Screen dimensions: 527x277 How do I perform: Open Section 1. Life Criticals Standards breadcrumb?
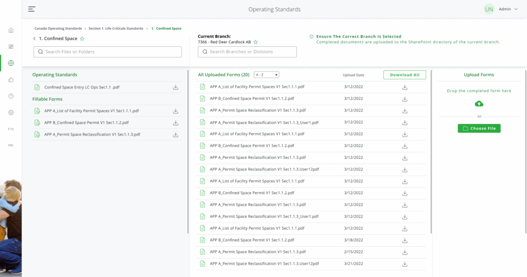coord(116,29)
